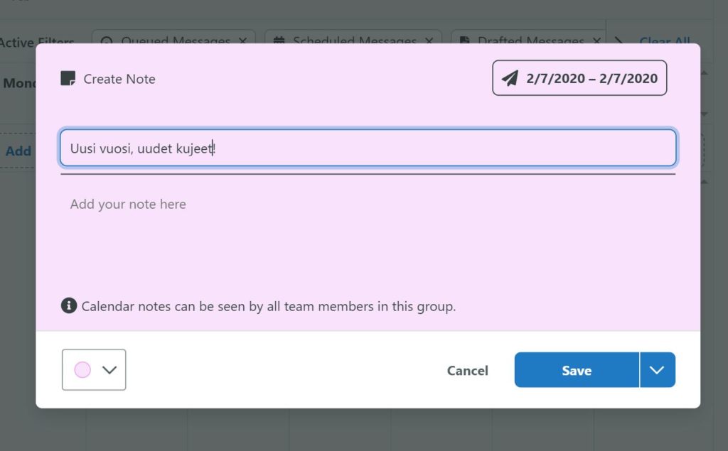
Task: Remove the Drafted Messages filter chip
Action: point(596,40)
